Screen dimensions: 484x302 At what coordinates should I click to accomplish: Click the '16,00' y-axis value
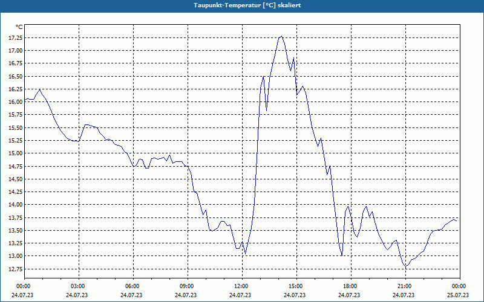tap(17, 101)
